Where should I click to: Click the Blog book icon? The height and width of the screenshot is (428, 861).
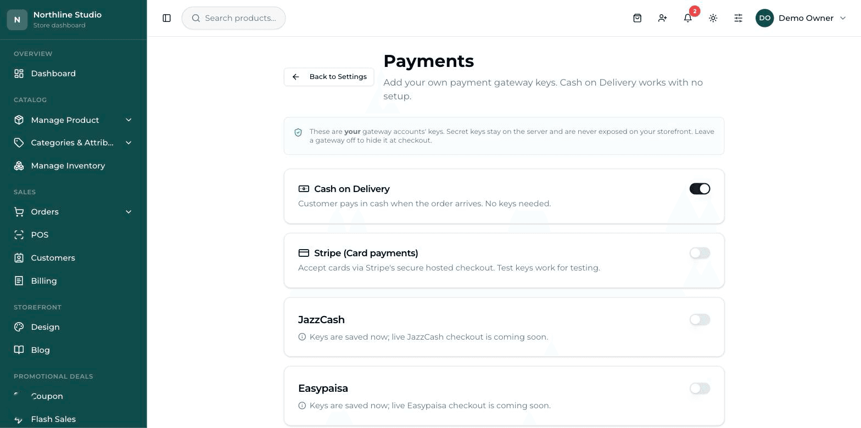click(x=19, y=350)
